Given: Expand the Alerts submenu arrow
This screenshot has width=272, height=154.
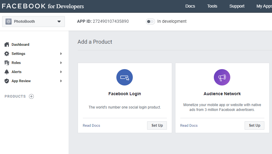Looking at the screenshot, I should [x=61, y=72].
